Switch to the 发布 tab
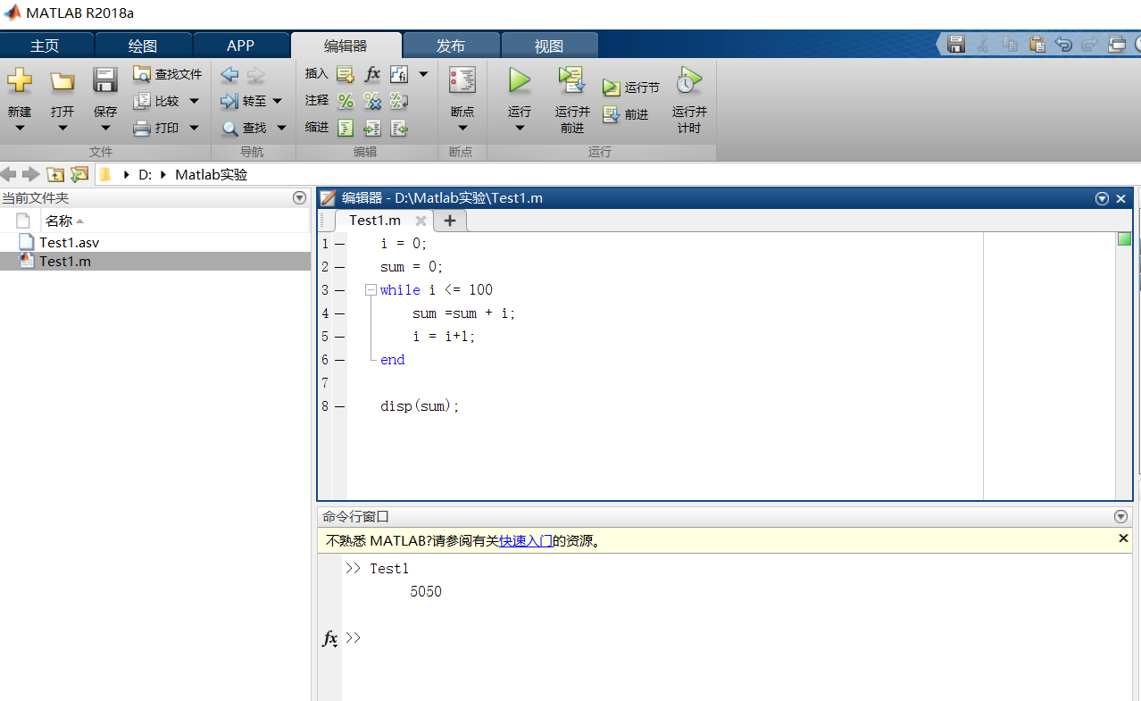Image resolution: width=1141 pixels, height=701 pixels. pyautogui.click(x=451, y=46)
